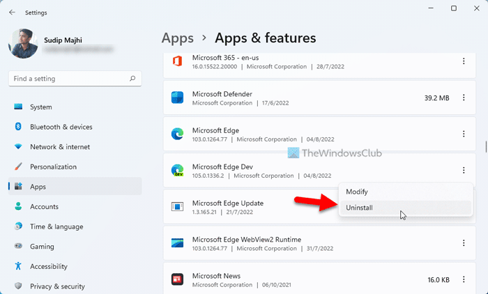Open more options for Edge WebView2 Runtime

click(x=464, y=243)
